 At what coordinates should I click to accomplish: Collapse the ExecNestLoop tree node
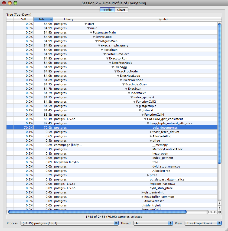pos(118,76)
